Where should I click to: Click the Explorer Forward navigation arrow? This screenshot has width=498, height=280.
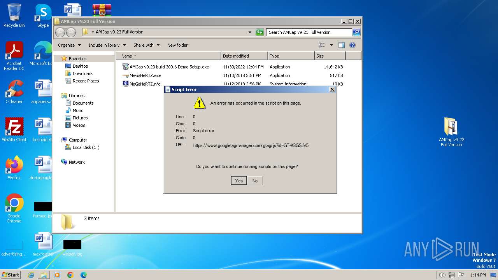pyautogui.click(x=71, y=32)
